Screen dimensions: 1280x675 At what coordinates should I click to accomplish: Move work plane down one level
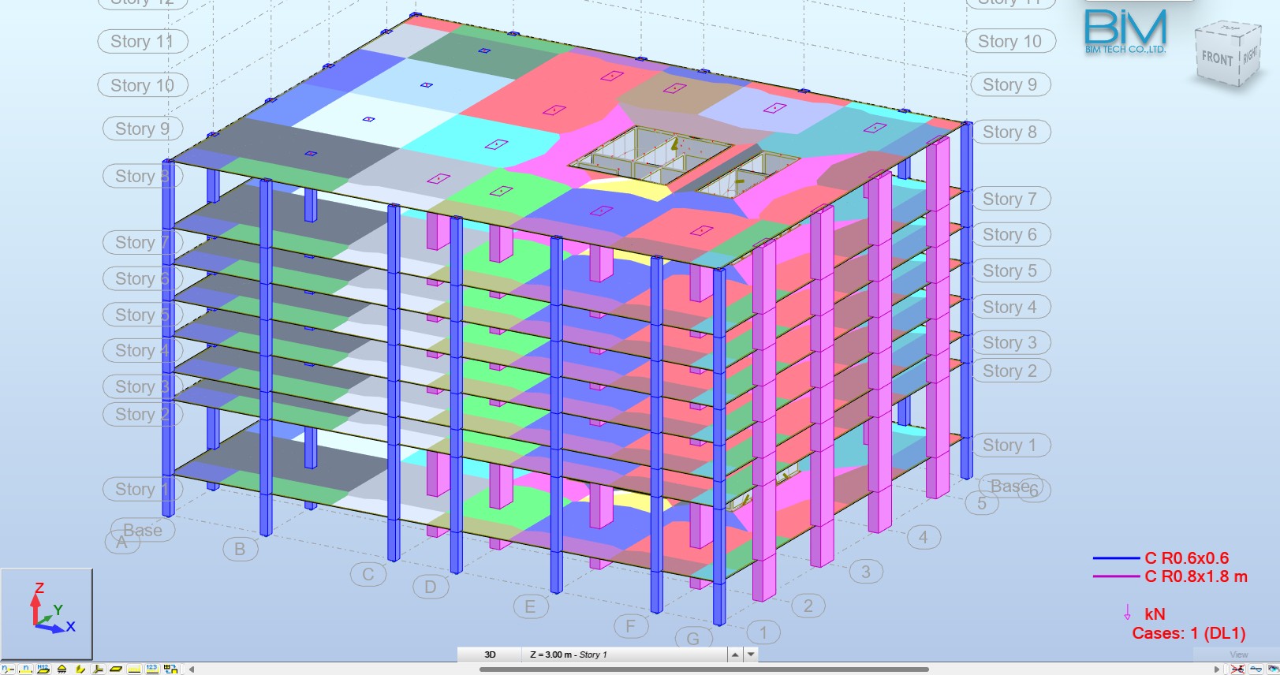coord(751,654)
